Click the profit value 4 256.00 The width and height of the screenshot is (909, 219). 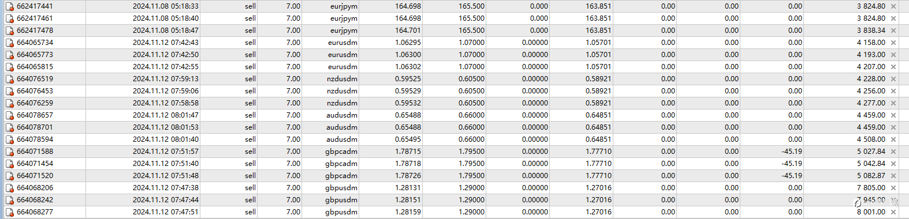coord(871,91)
